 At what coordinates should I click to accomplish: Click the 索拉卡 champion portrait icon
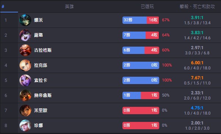tap(25, 80)
